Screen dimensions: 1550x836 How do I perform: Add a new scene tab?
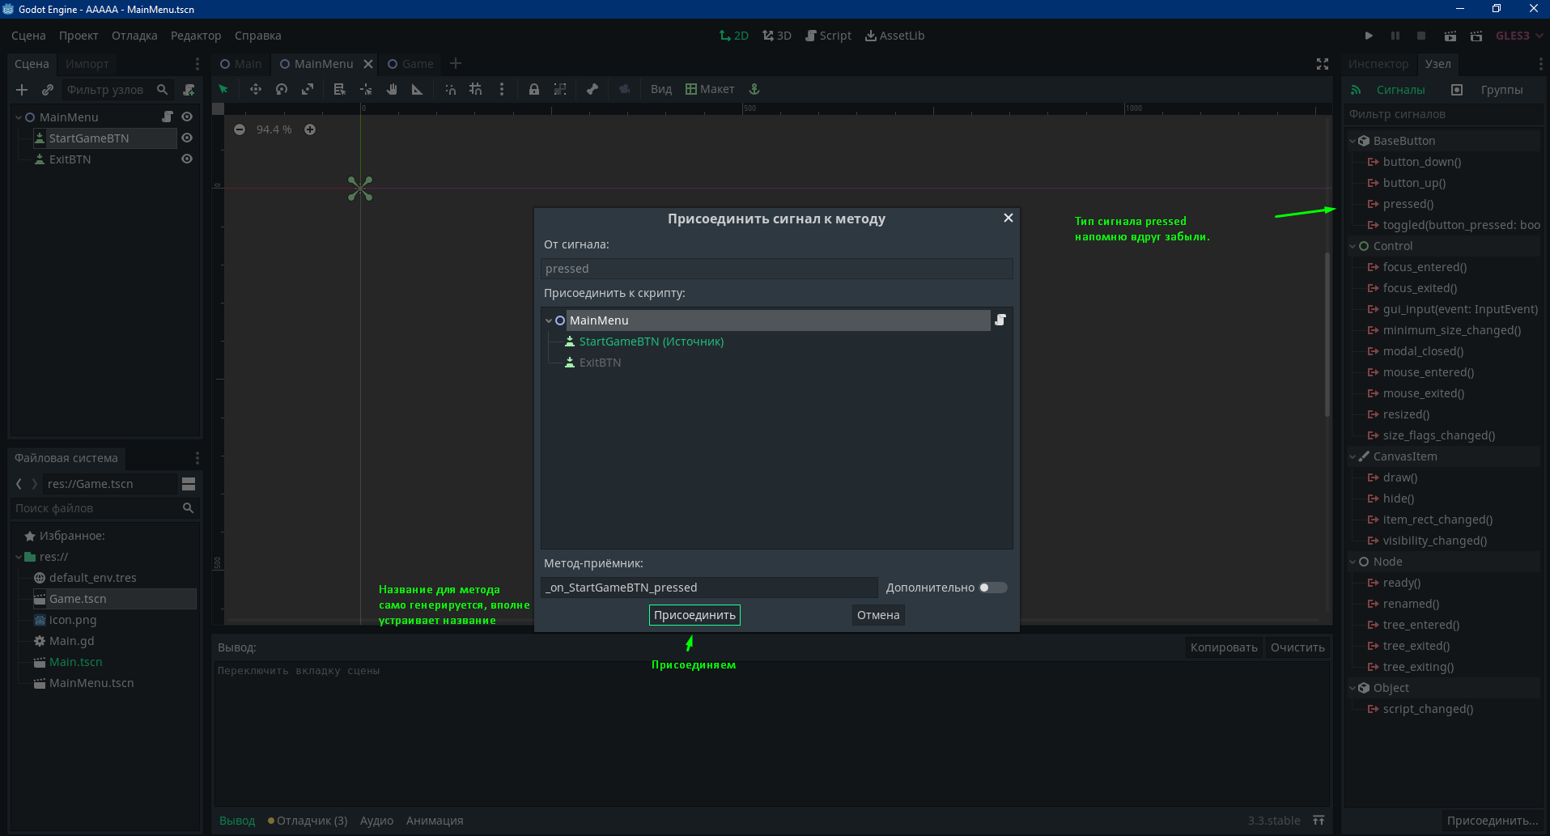click(456, 64)
